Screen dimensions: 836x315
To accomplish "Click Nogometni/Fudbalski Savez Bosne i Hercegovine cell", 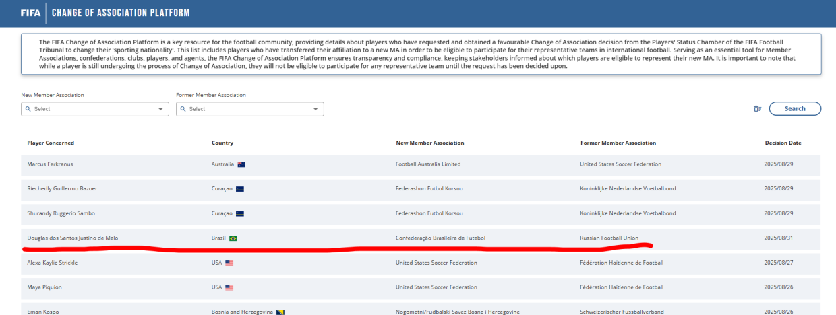I will (458, 312).
